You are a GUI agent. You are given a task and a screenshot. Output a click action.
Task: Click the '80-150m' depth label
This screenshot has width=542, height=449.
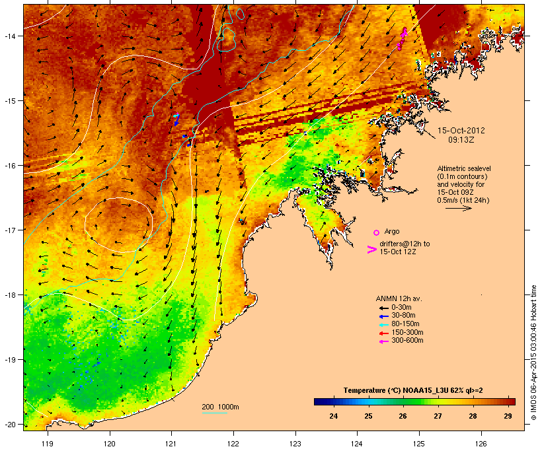click(x=405, y=324)
